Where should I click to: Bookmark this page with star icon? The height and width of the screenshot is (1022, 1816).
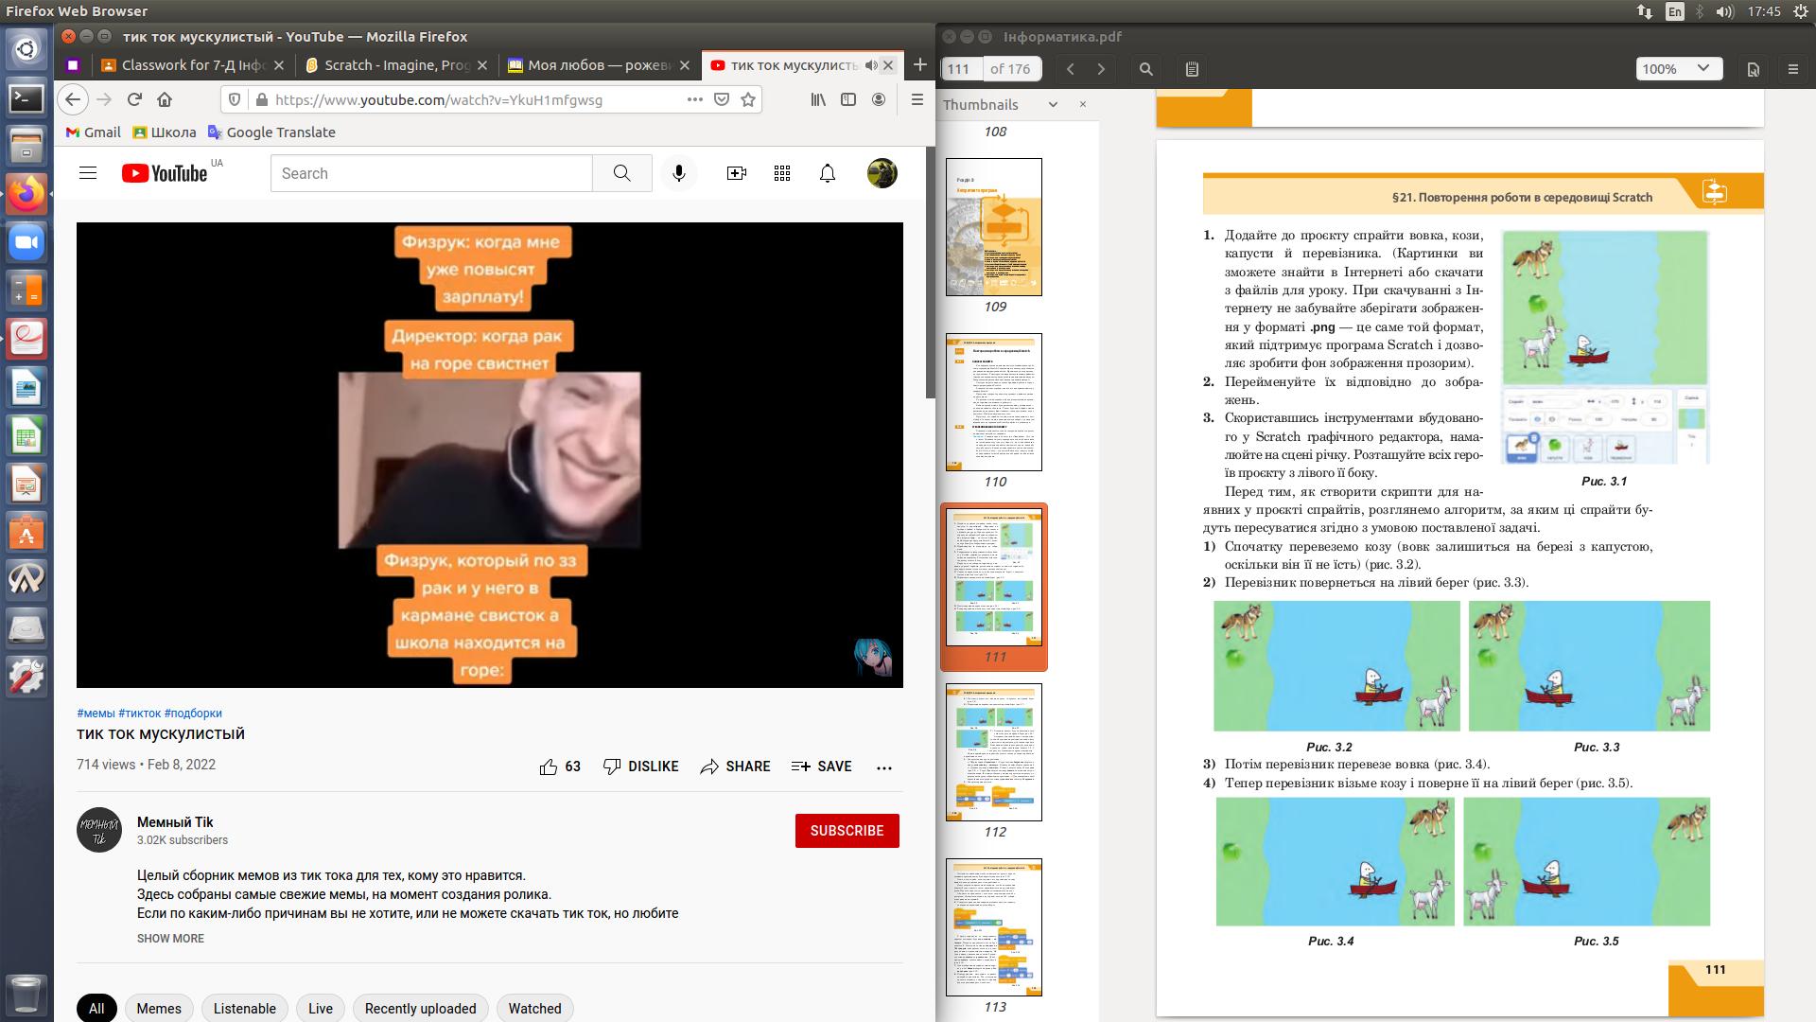pos(748,99)
